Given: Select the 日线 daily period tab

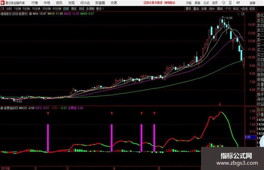Looking at the screenshot, I should coord(66,9).
